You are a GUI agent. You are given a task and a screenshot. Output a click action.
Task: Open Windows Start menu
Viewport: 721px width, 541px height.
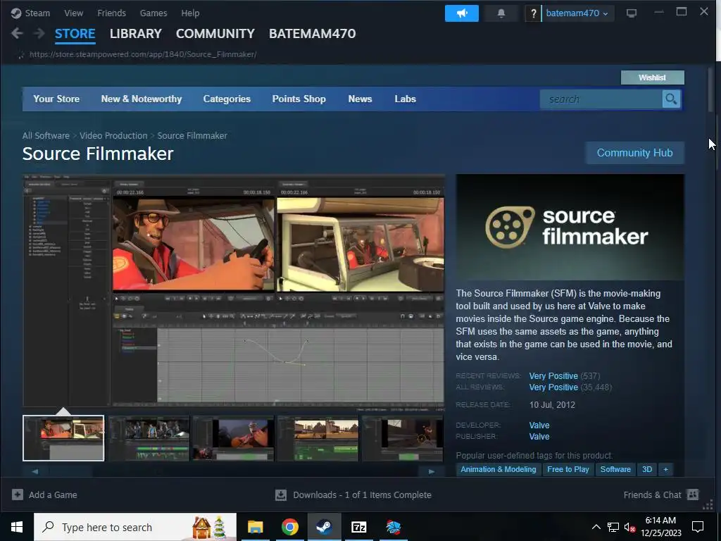17,527
